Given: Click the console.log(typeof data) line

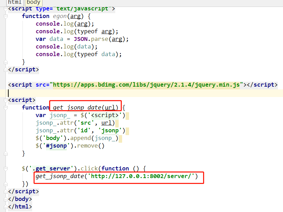Looking at the screenshot, I should point(79,54).
